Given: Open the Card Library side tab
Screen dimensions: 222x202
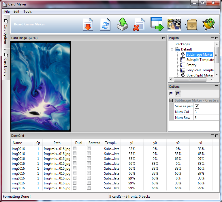Looking at the screenshot, I should click(6, 64).
